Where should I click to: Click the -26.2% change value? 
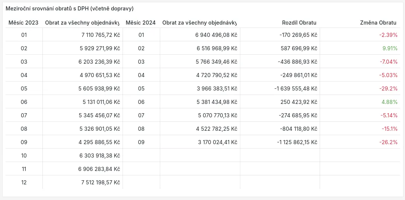click(x=388, y=142)
